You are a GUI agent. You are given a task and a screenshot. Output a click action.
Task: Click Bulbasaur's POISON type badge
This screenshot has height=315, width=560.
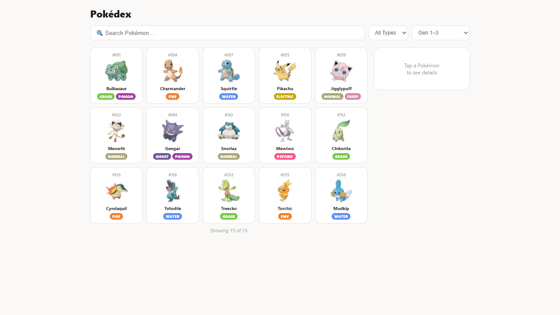tap(126, 97)
